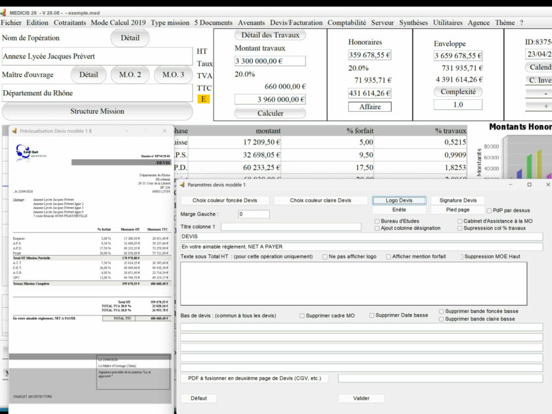Select the montant cell 17 209,50 €
The width and height of the screenshot is (552, 414).
click(234, 142)
